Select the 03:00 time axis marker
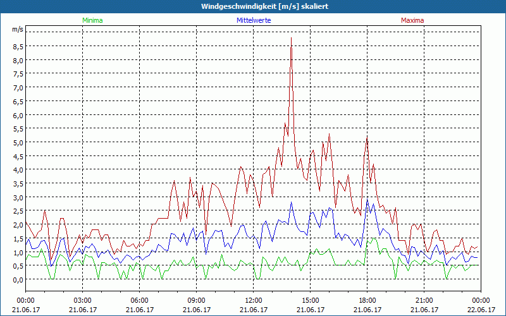The image size is (506, 316). pos(82,300)
